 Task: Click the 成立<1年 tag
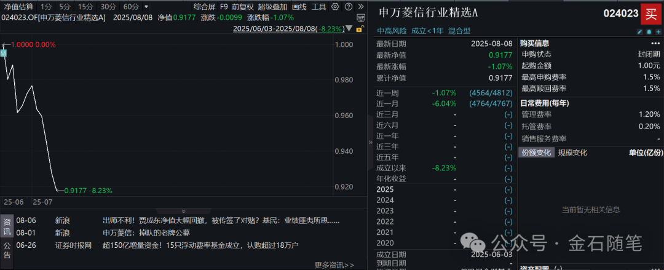[x=427, y=31]
